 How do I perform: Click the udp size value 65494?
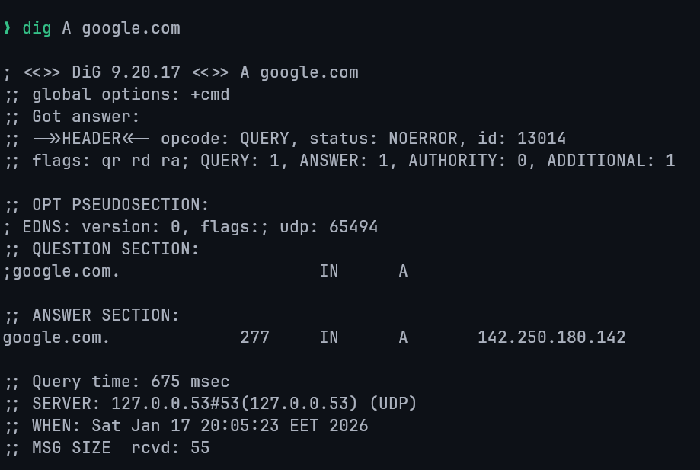(353, 227)
